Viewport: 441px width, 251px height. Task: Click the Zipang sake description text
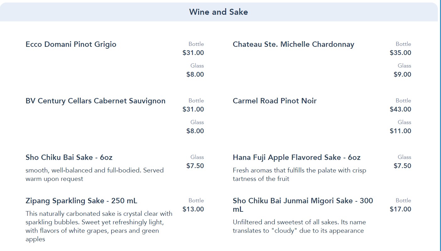(x=99, y=226)
